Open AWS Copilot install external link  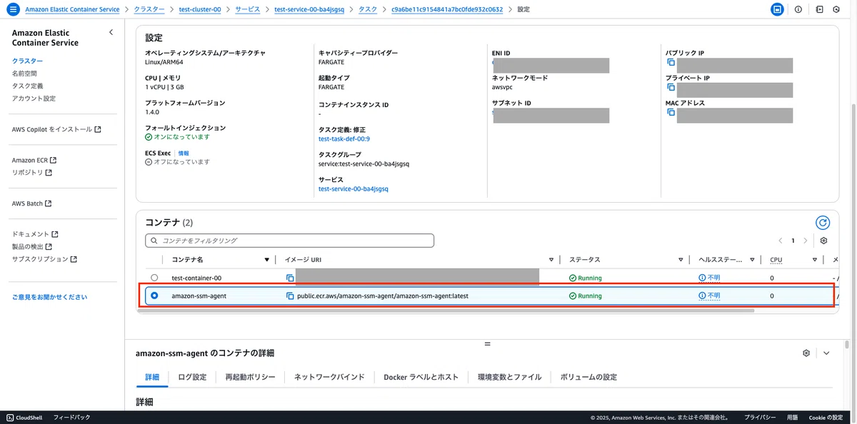[56, 129]
